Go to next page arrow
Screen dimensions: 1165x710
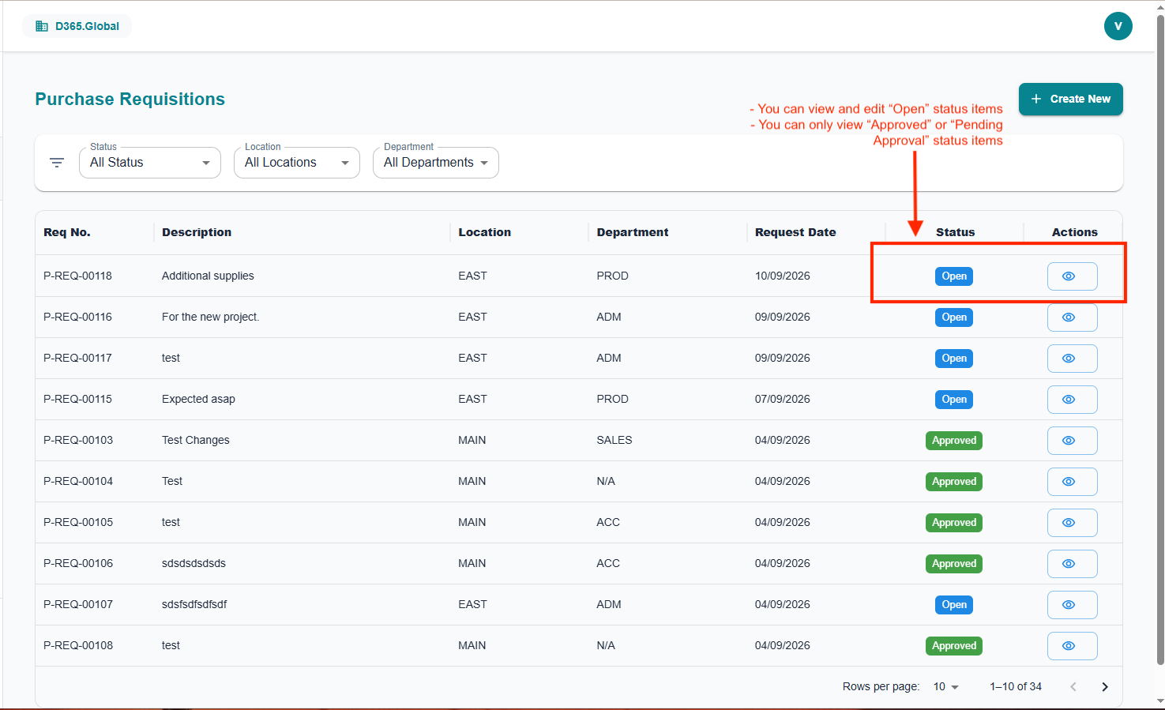1104,687
